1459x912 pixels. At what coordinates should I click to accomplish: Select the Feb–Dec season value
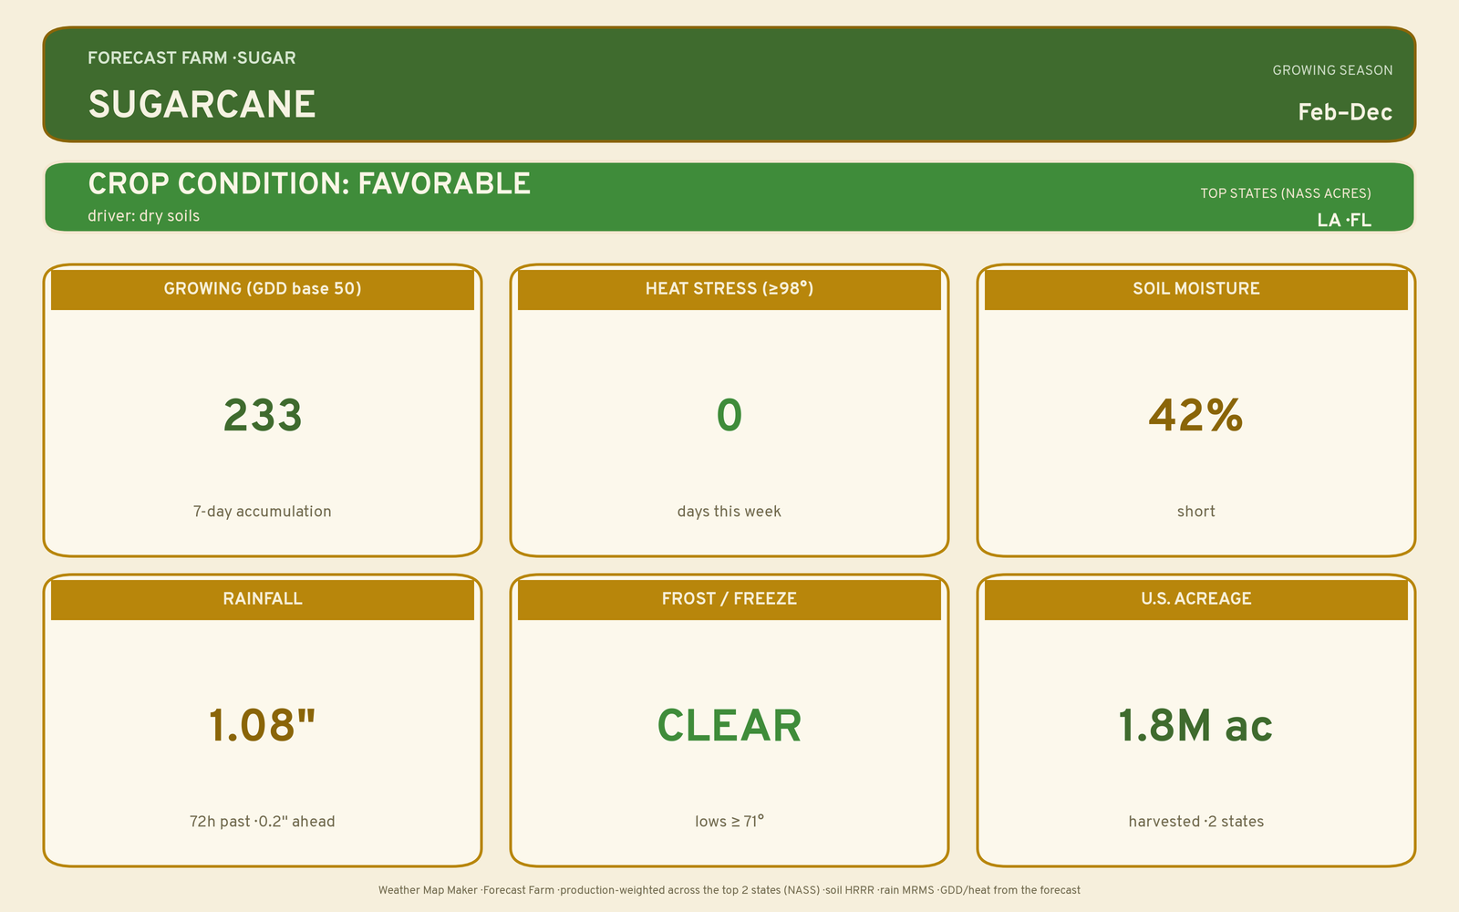pos(1345,112)
